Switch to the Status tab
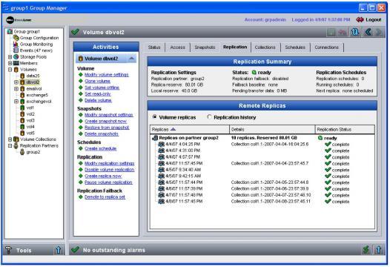 click(x=154, y=47)
